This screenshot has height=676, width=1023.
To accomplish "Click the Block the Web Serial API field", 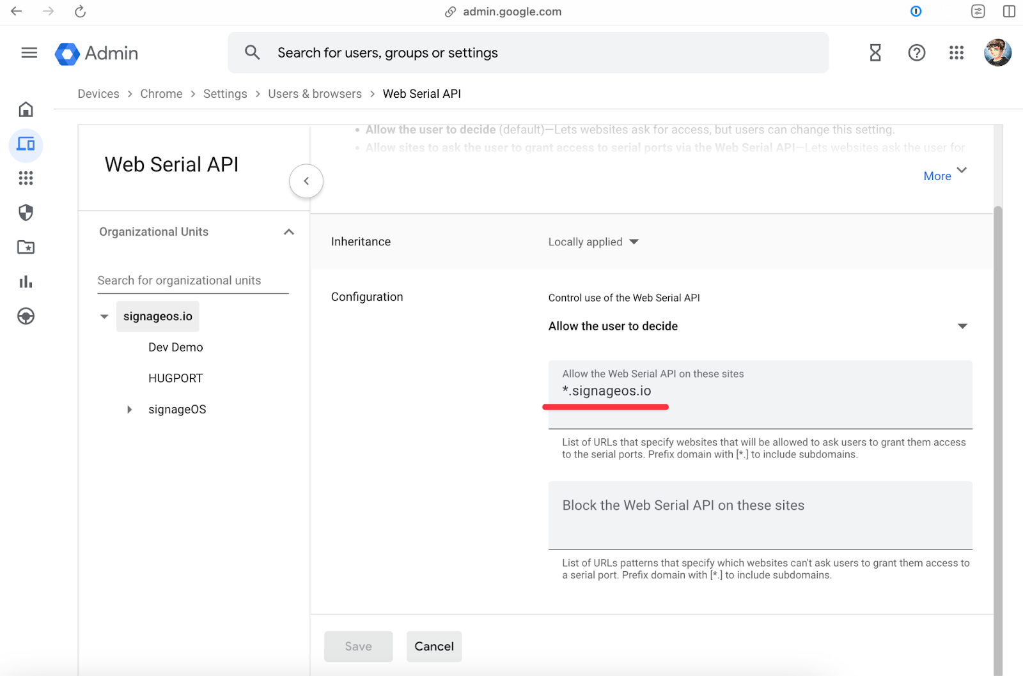I will (x=760, y=515).
